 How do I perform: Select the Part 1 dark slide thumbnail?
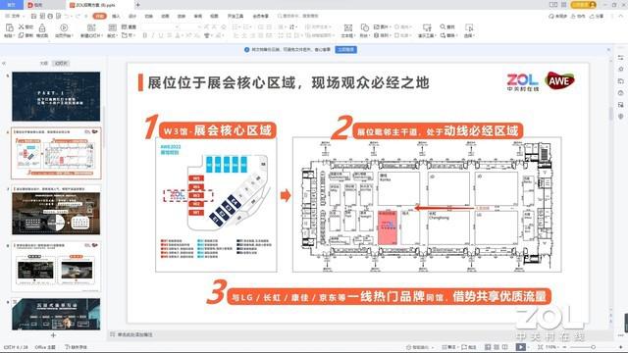(x=56, y=96)
